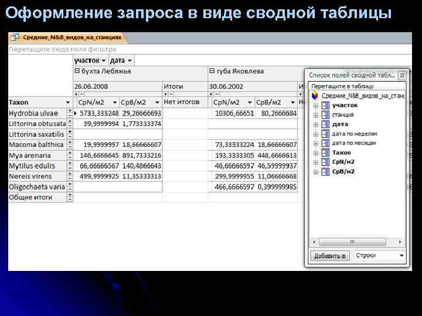This screenshot has width=422, height=316.
Task: Expand the СрN/м2 field node
Action: (x=315, y=162)
